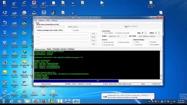Enable the Keep BROM checkbox
187x105 pixels.
[150, 45]
